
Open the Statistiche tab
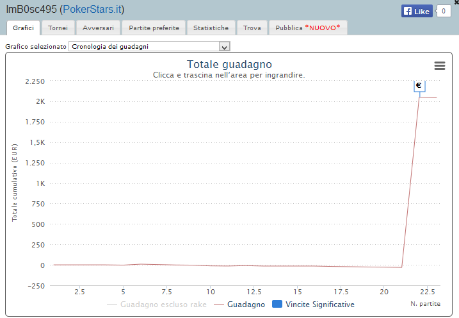point(211,28)
